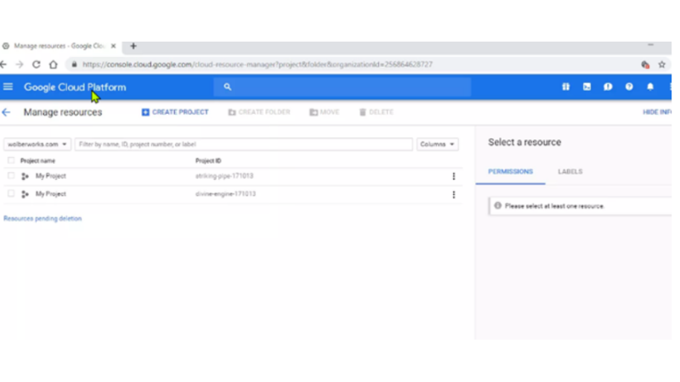
Task: Switch to the Labels tab
Action: [x=569, y=172]
